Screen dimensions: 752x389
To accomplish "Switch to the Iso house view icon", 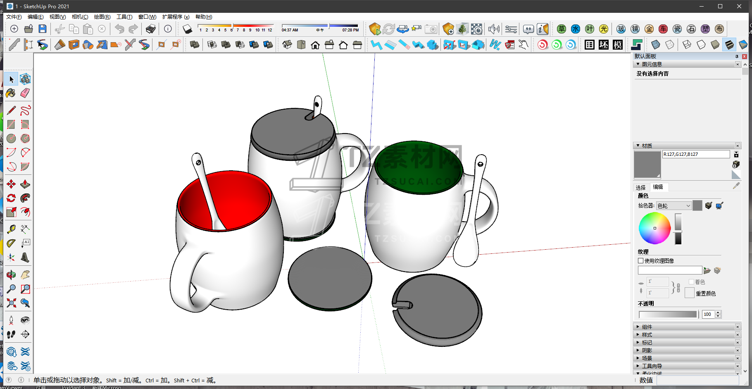I will (287, 45).
